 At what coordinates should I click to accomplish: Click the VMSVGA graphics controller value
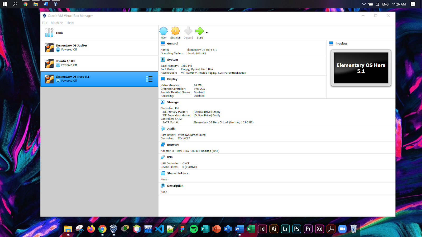199,89
